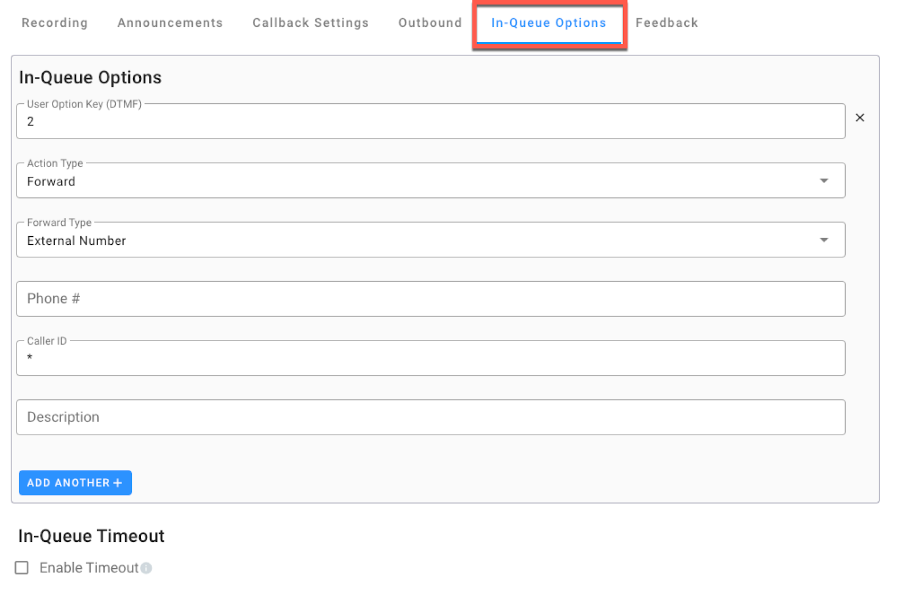Viewport: 913px width, 595px height.
Task: Click the In-Queue Options tab
Action: [x=548, y=23]
